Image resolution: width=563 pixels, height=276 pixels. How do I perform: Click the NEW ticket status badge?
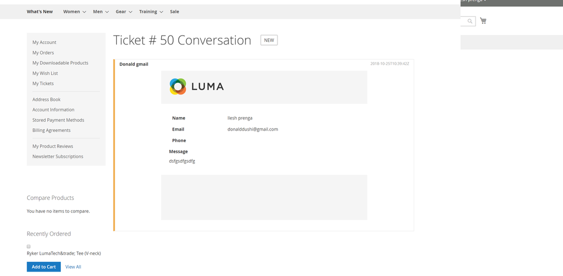point(269,40)
